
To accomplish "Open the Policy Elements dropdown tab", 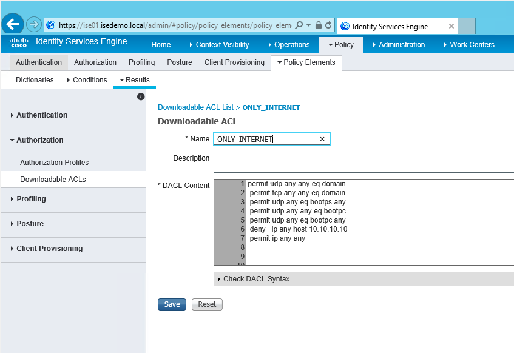I will tap(306, 62).
